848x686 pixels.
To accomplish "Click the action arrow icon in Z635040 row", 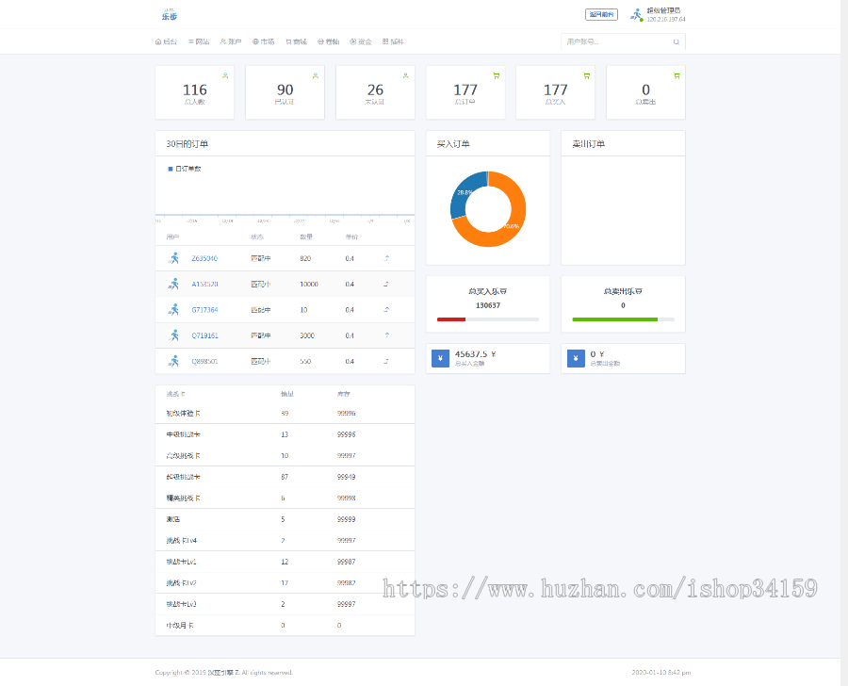I will pyautogui.click(x=386, y=258).
